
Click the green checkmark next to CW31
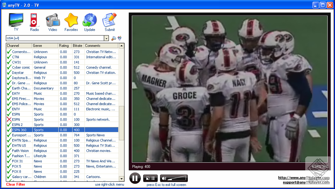[9, 62]
